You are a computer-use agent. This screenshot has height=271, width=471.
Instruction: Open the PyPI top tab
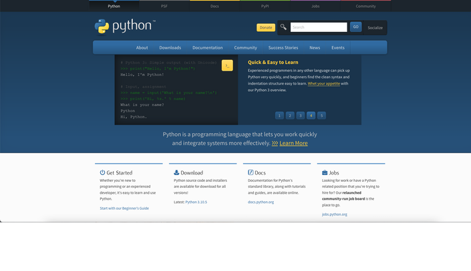[265, 6]
